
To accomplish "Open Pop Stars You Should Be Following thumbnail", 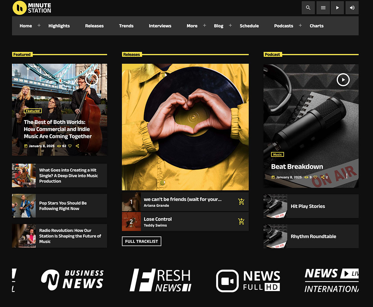I will point(24,206).
